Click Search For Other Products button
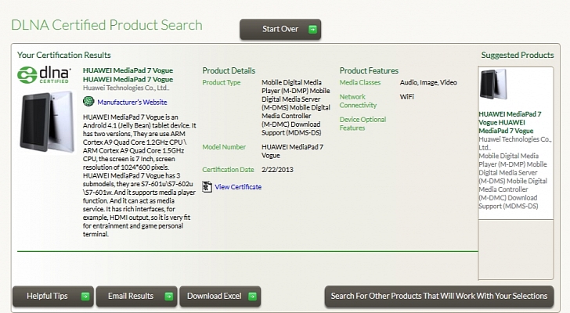This screenshot has height=313, width=570. 439,297
